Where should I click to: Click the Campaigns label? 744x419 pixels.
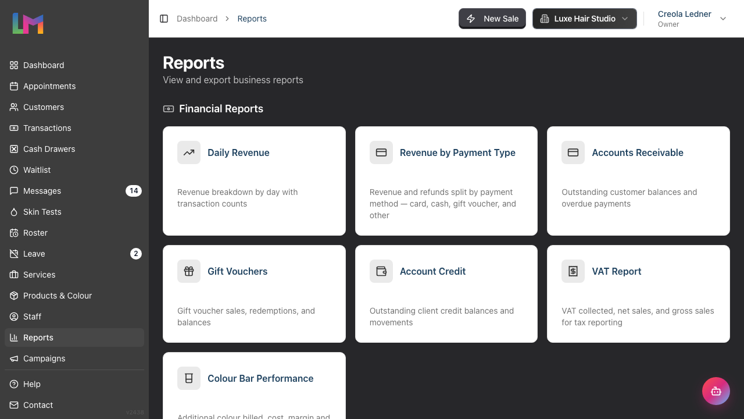click(44, 358)
